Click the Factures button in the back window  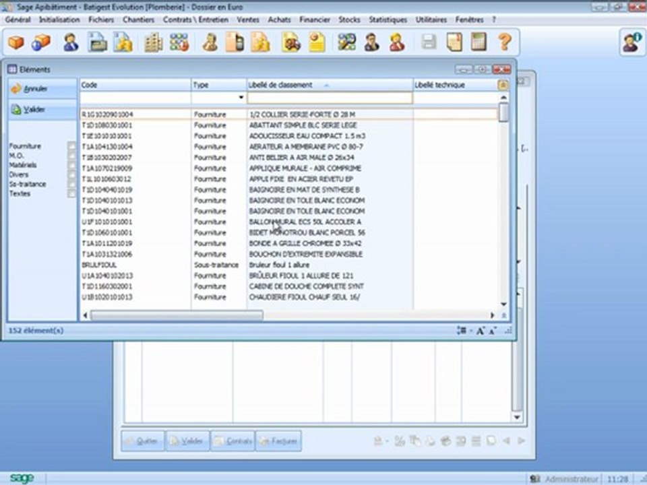[278, 441]
